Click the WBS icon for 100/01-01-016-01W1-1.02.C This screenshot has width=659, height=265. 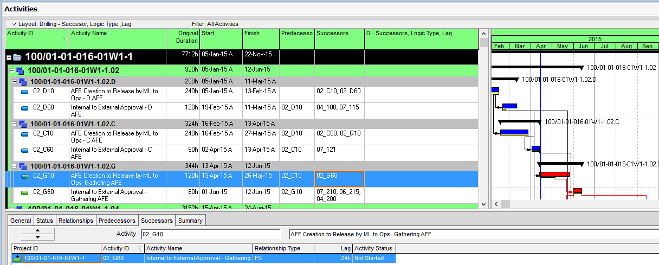coord(23,124)
